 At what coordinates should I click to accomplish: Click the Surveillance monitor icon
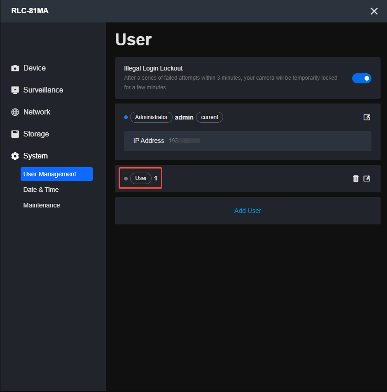coord(15,90)
